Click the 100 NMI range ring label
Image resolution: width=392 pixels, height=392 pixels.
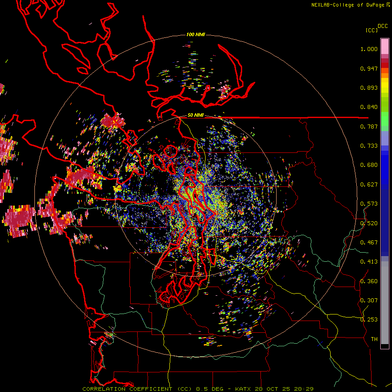click(196, 34)
